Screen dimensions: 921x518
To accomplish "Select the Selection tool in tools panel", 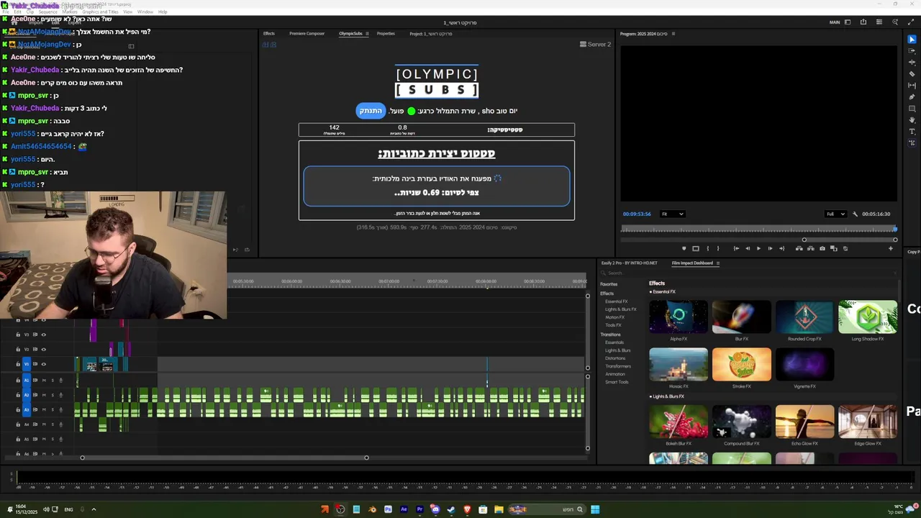I will [912, 39].
